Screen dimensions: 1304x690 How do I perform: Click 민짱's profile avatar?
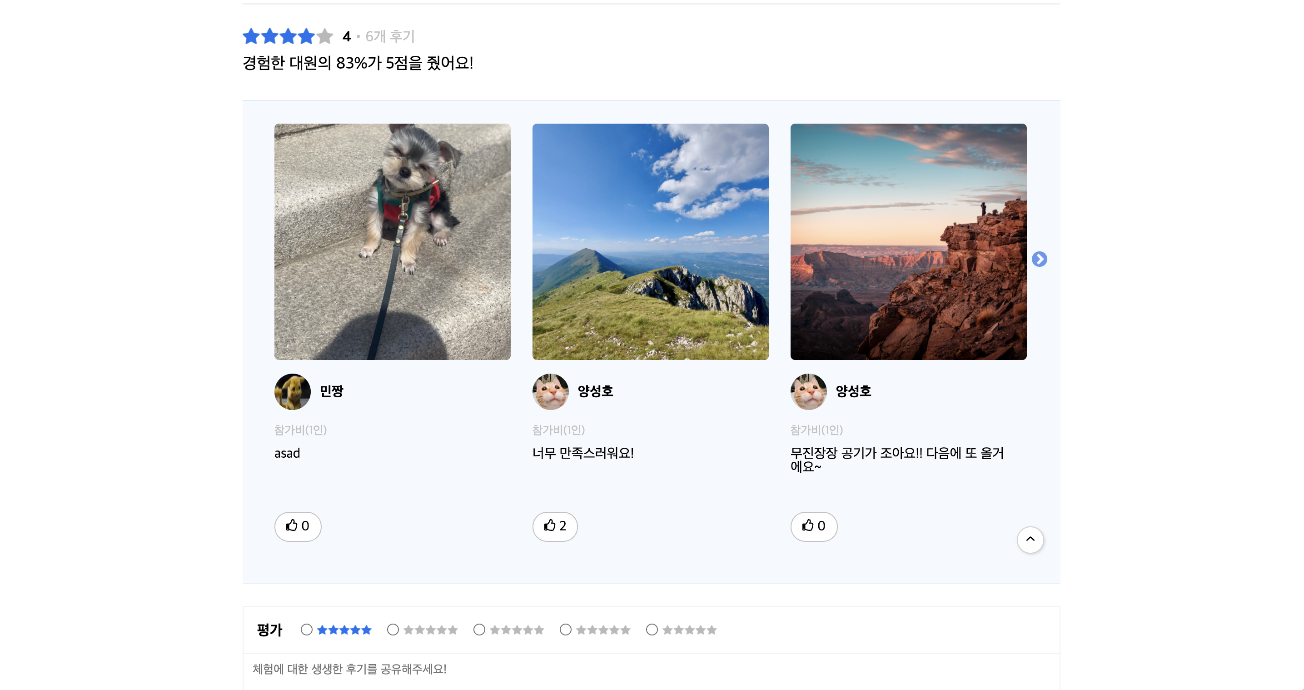292,391
